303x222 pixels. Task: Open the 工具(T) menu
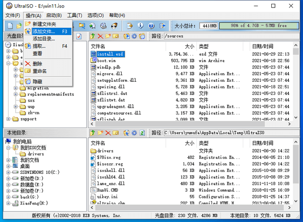[75, 16]
